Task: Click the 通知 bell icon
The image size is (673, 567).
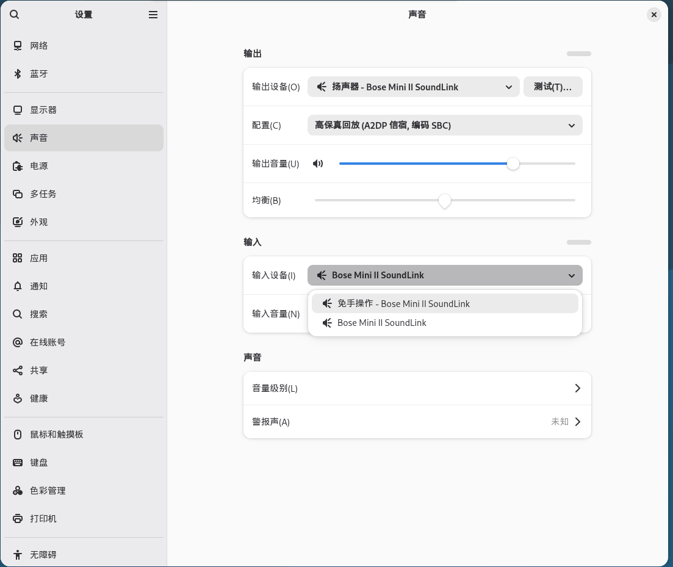Action: pos(18,286)
